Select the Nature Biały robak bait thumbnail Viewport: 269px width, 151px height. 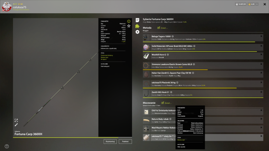[146, 120]
